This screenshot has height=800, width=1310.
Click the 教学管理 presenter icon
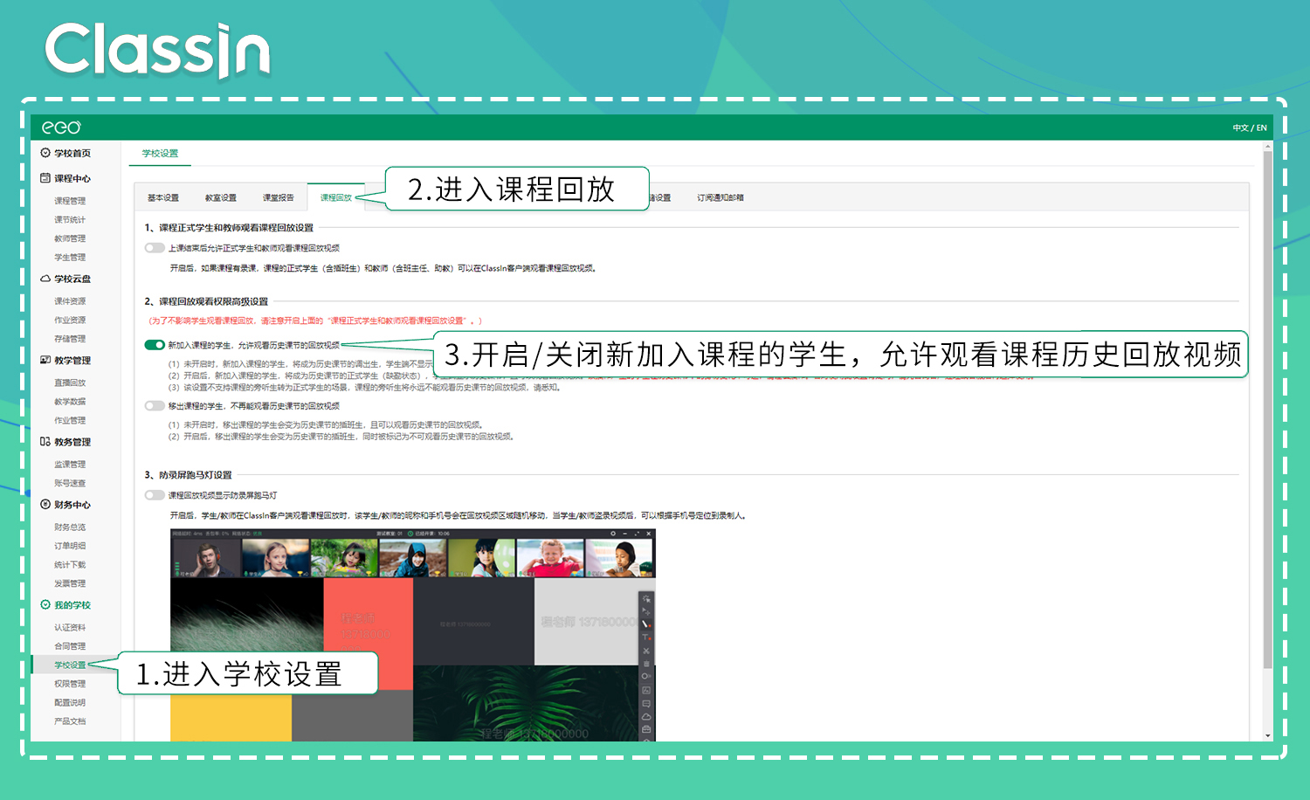tap(45, 360)
